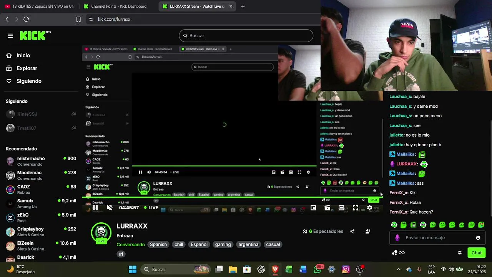Viewport: 492px width, 277px height.
Task: Open a new browser tab
Action: 243,6
